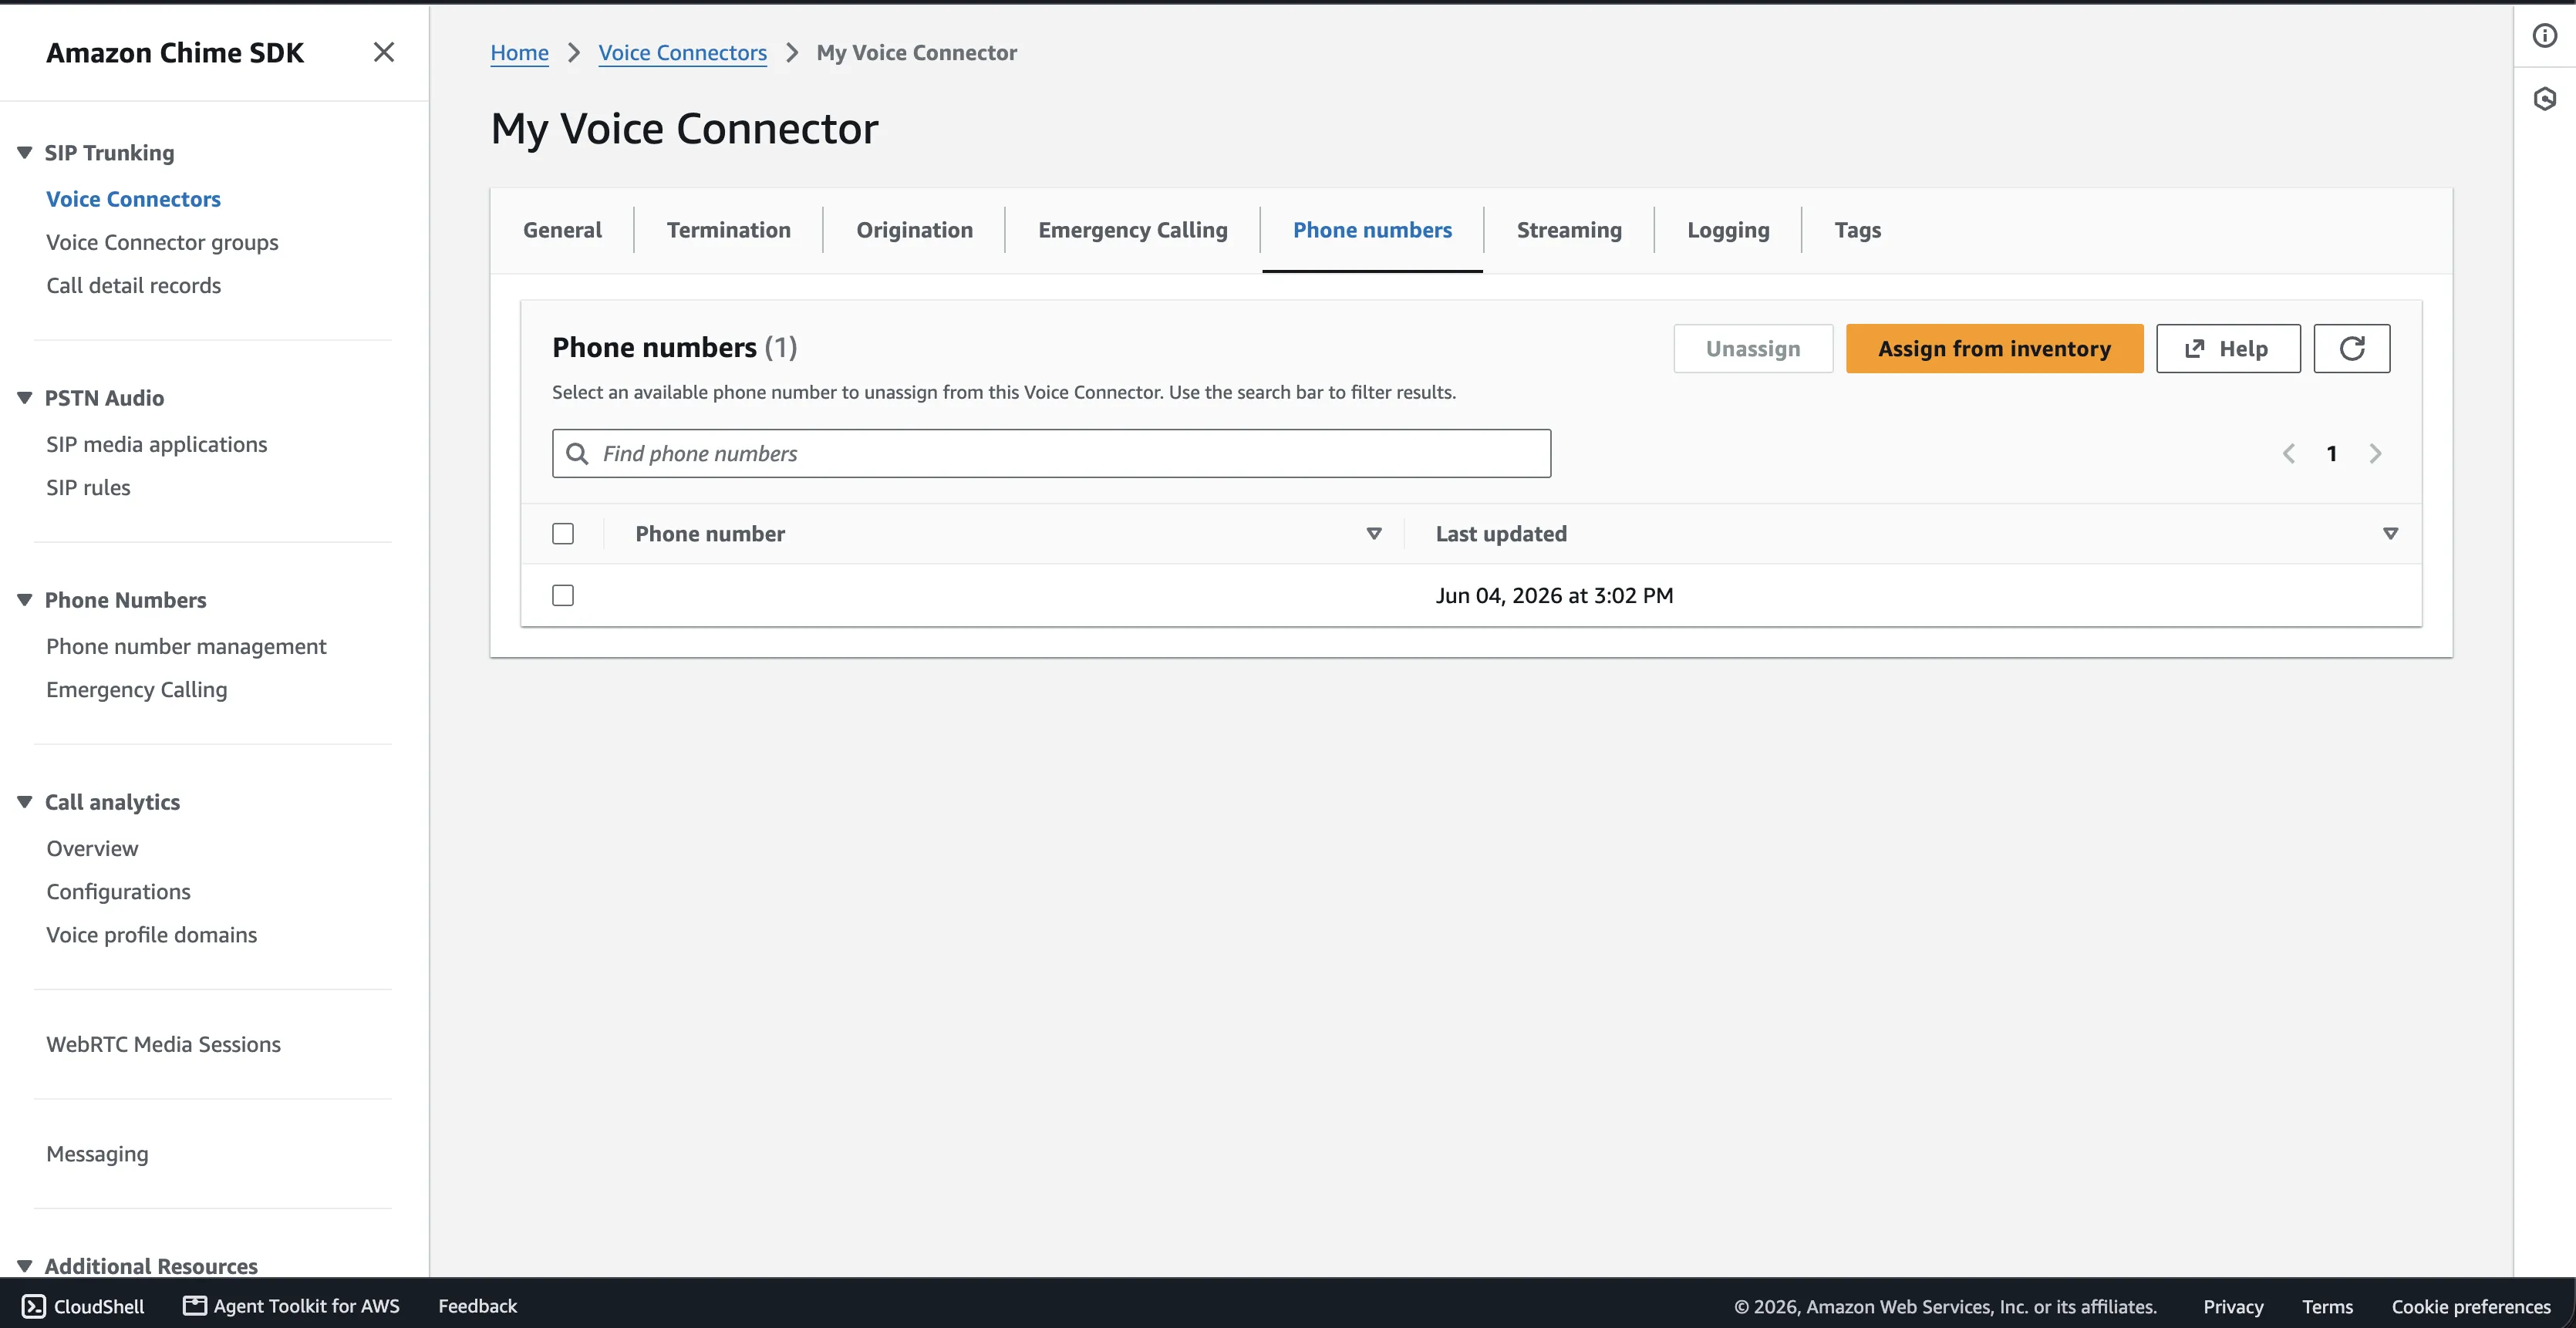Open the Logging tab
Image resolution: width=2576 pixels, height=1328 pixels.
coord(1728,230)
